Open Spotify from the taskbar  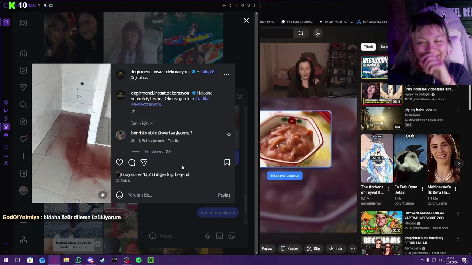139,260
